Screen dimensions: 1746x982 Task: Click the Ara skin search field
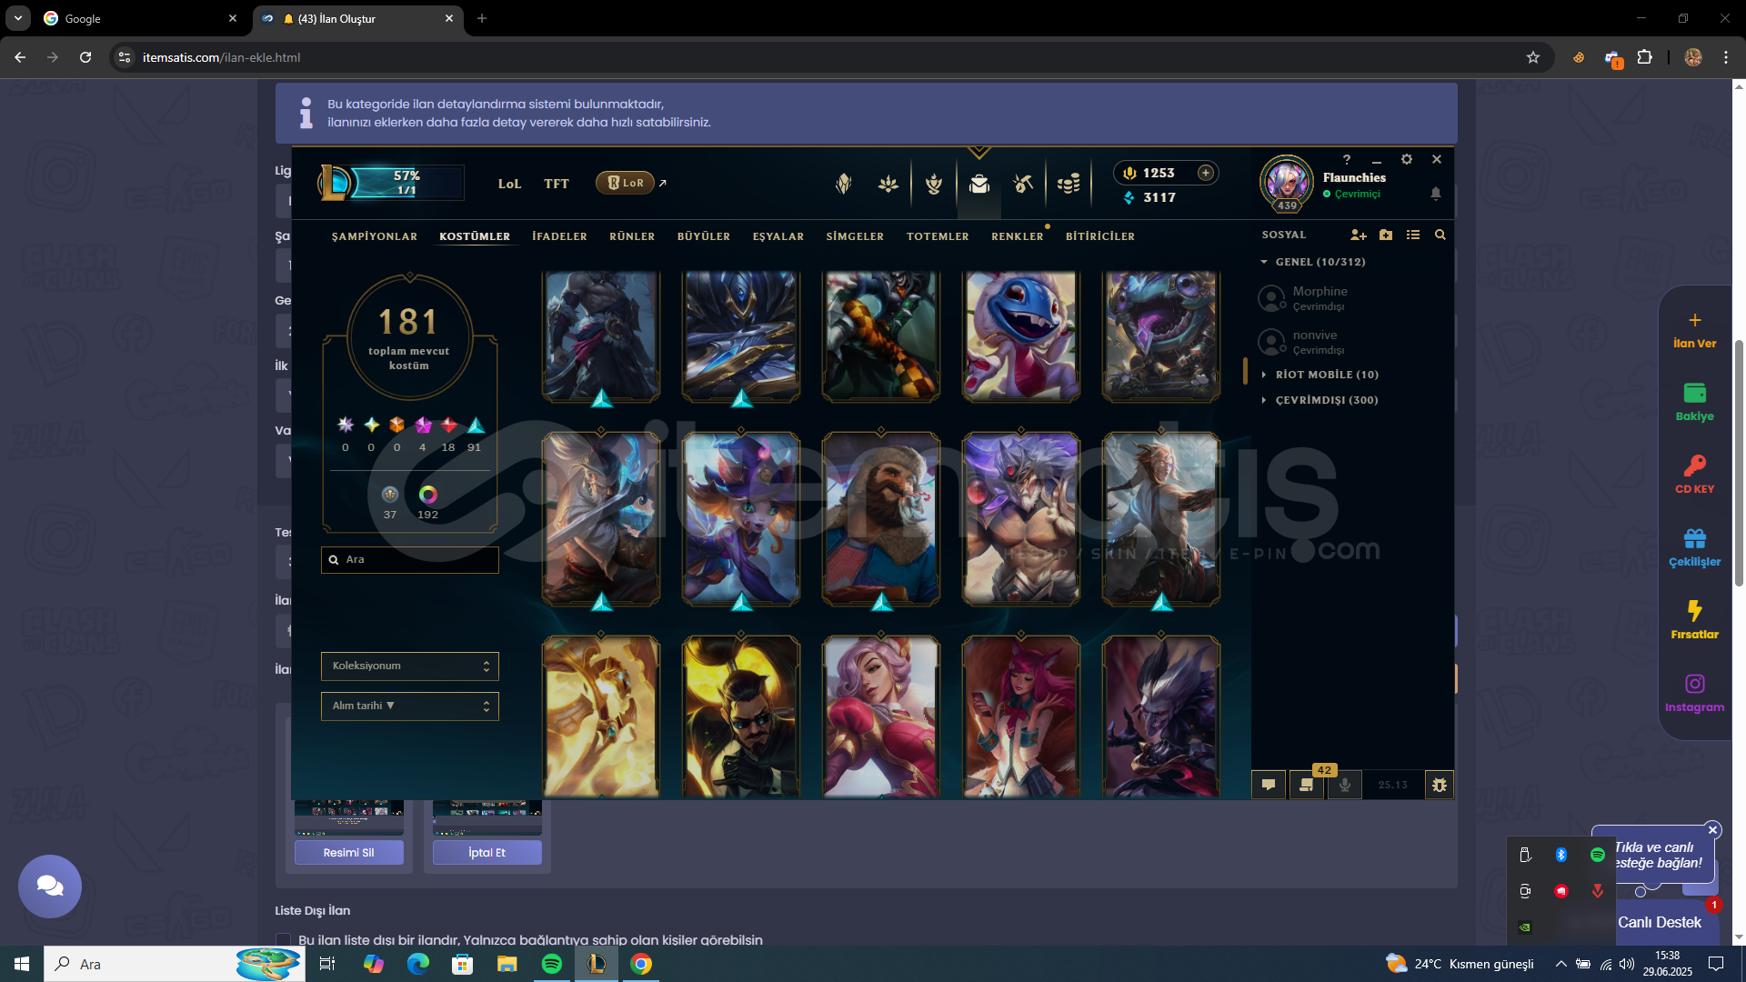click(409, 560)
